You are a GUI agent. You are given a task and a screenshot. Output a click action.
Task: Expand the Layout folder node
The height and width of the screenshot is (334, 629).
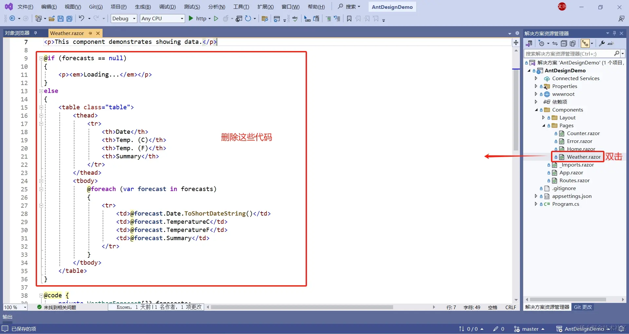[543, 118]
